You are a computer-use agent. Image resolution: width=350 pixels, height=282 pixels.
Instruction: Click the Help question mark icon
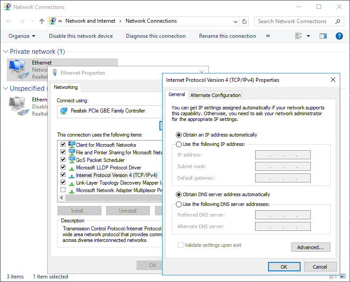click(339, 36)
